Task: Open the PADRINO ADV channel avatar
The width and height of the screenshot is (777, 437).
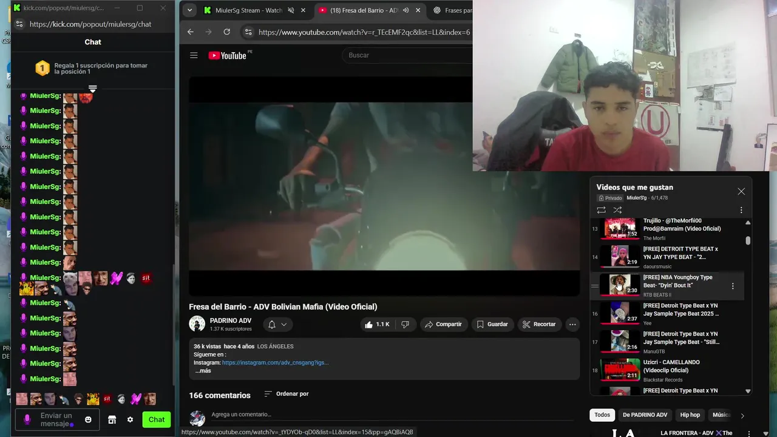Action: pos(197,324)
